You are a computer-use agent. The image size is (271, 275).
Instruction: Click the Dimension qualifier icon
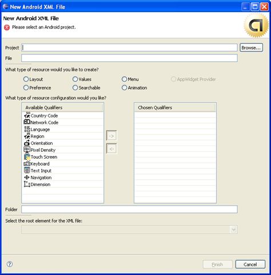pos(27,184)
